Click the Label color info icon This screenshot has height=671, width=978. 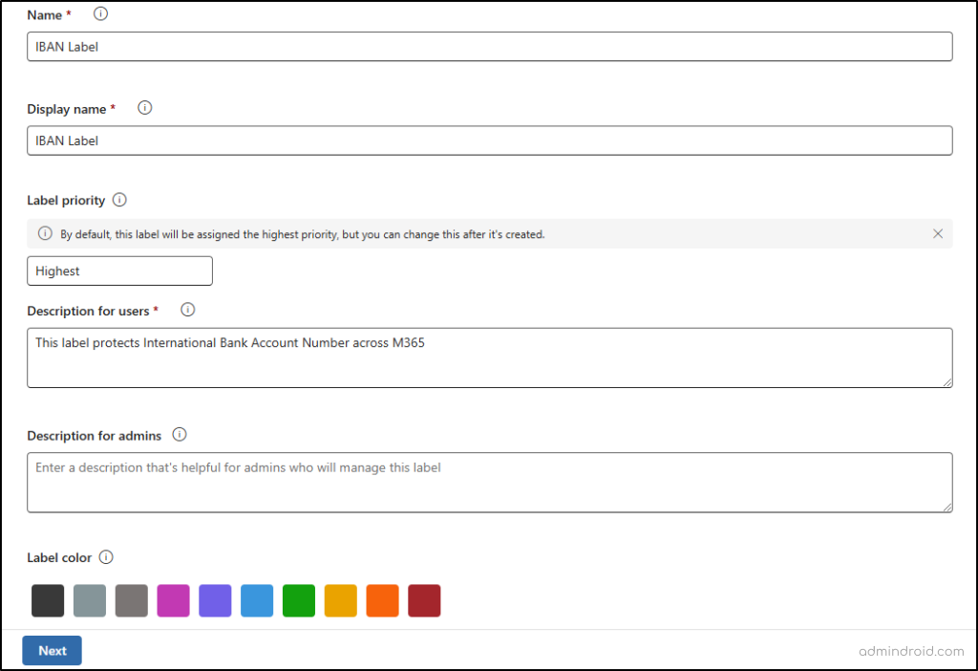pos(106,557)
